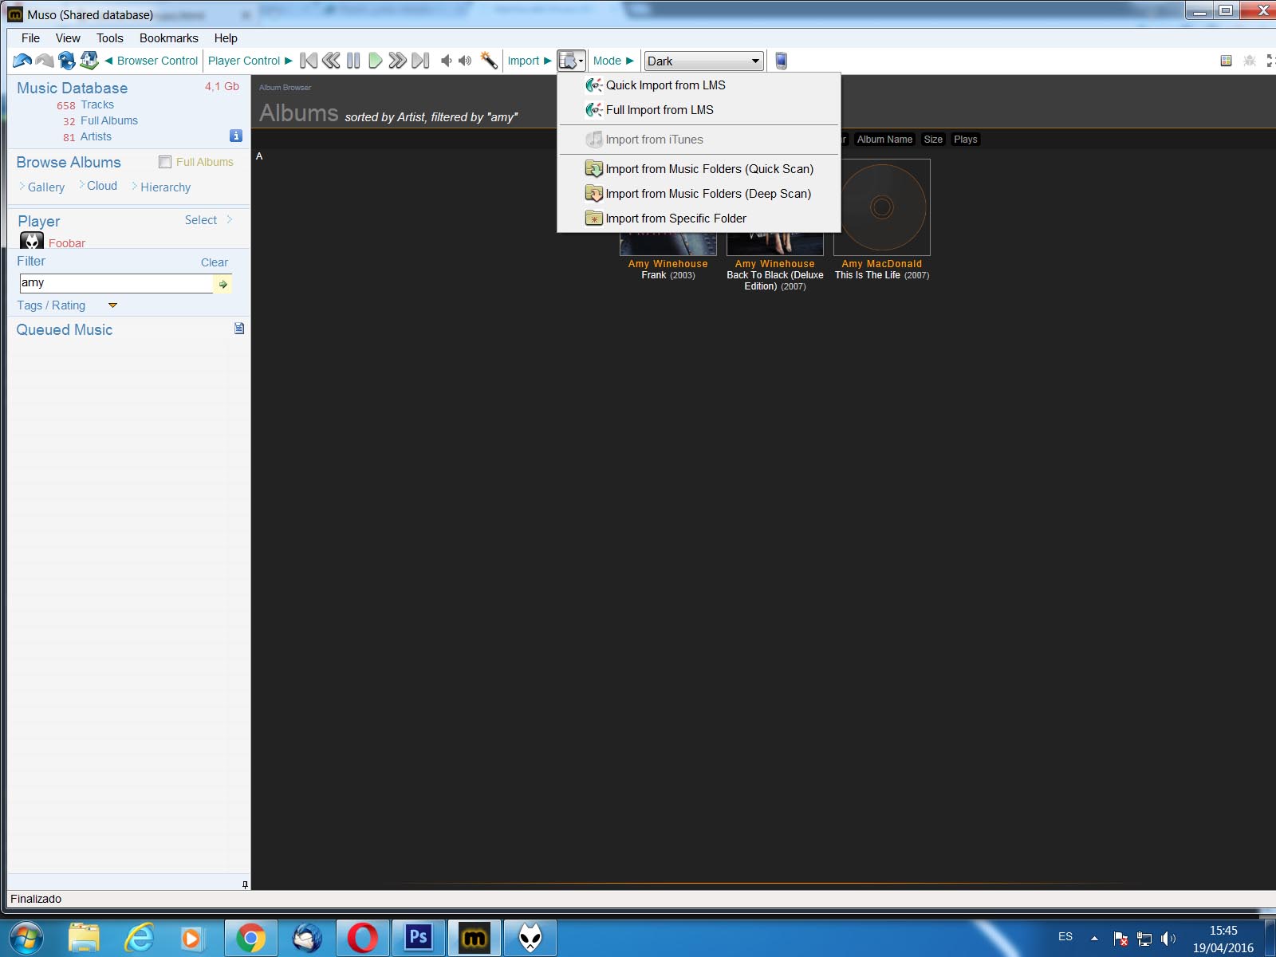
Task: Click the Foobar player icon
Action: (32, 241)
